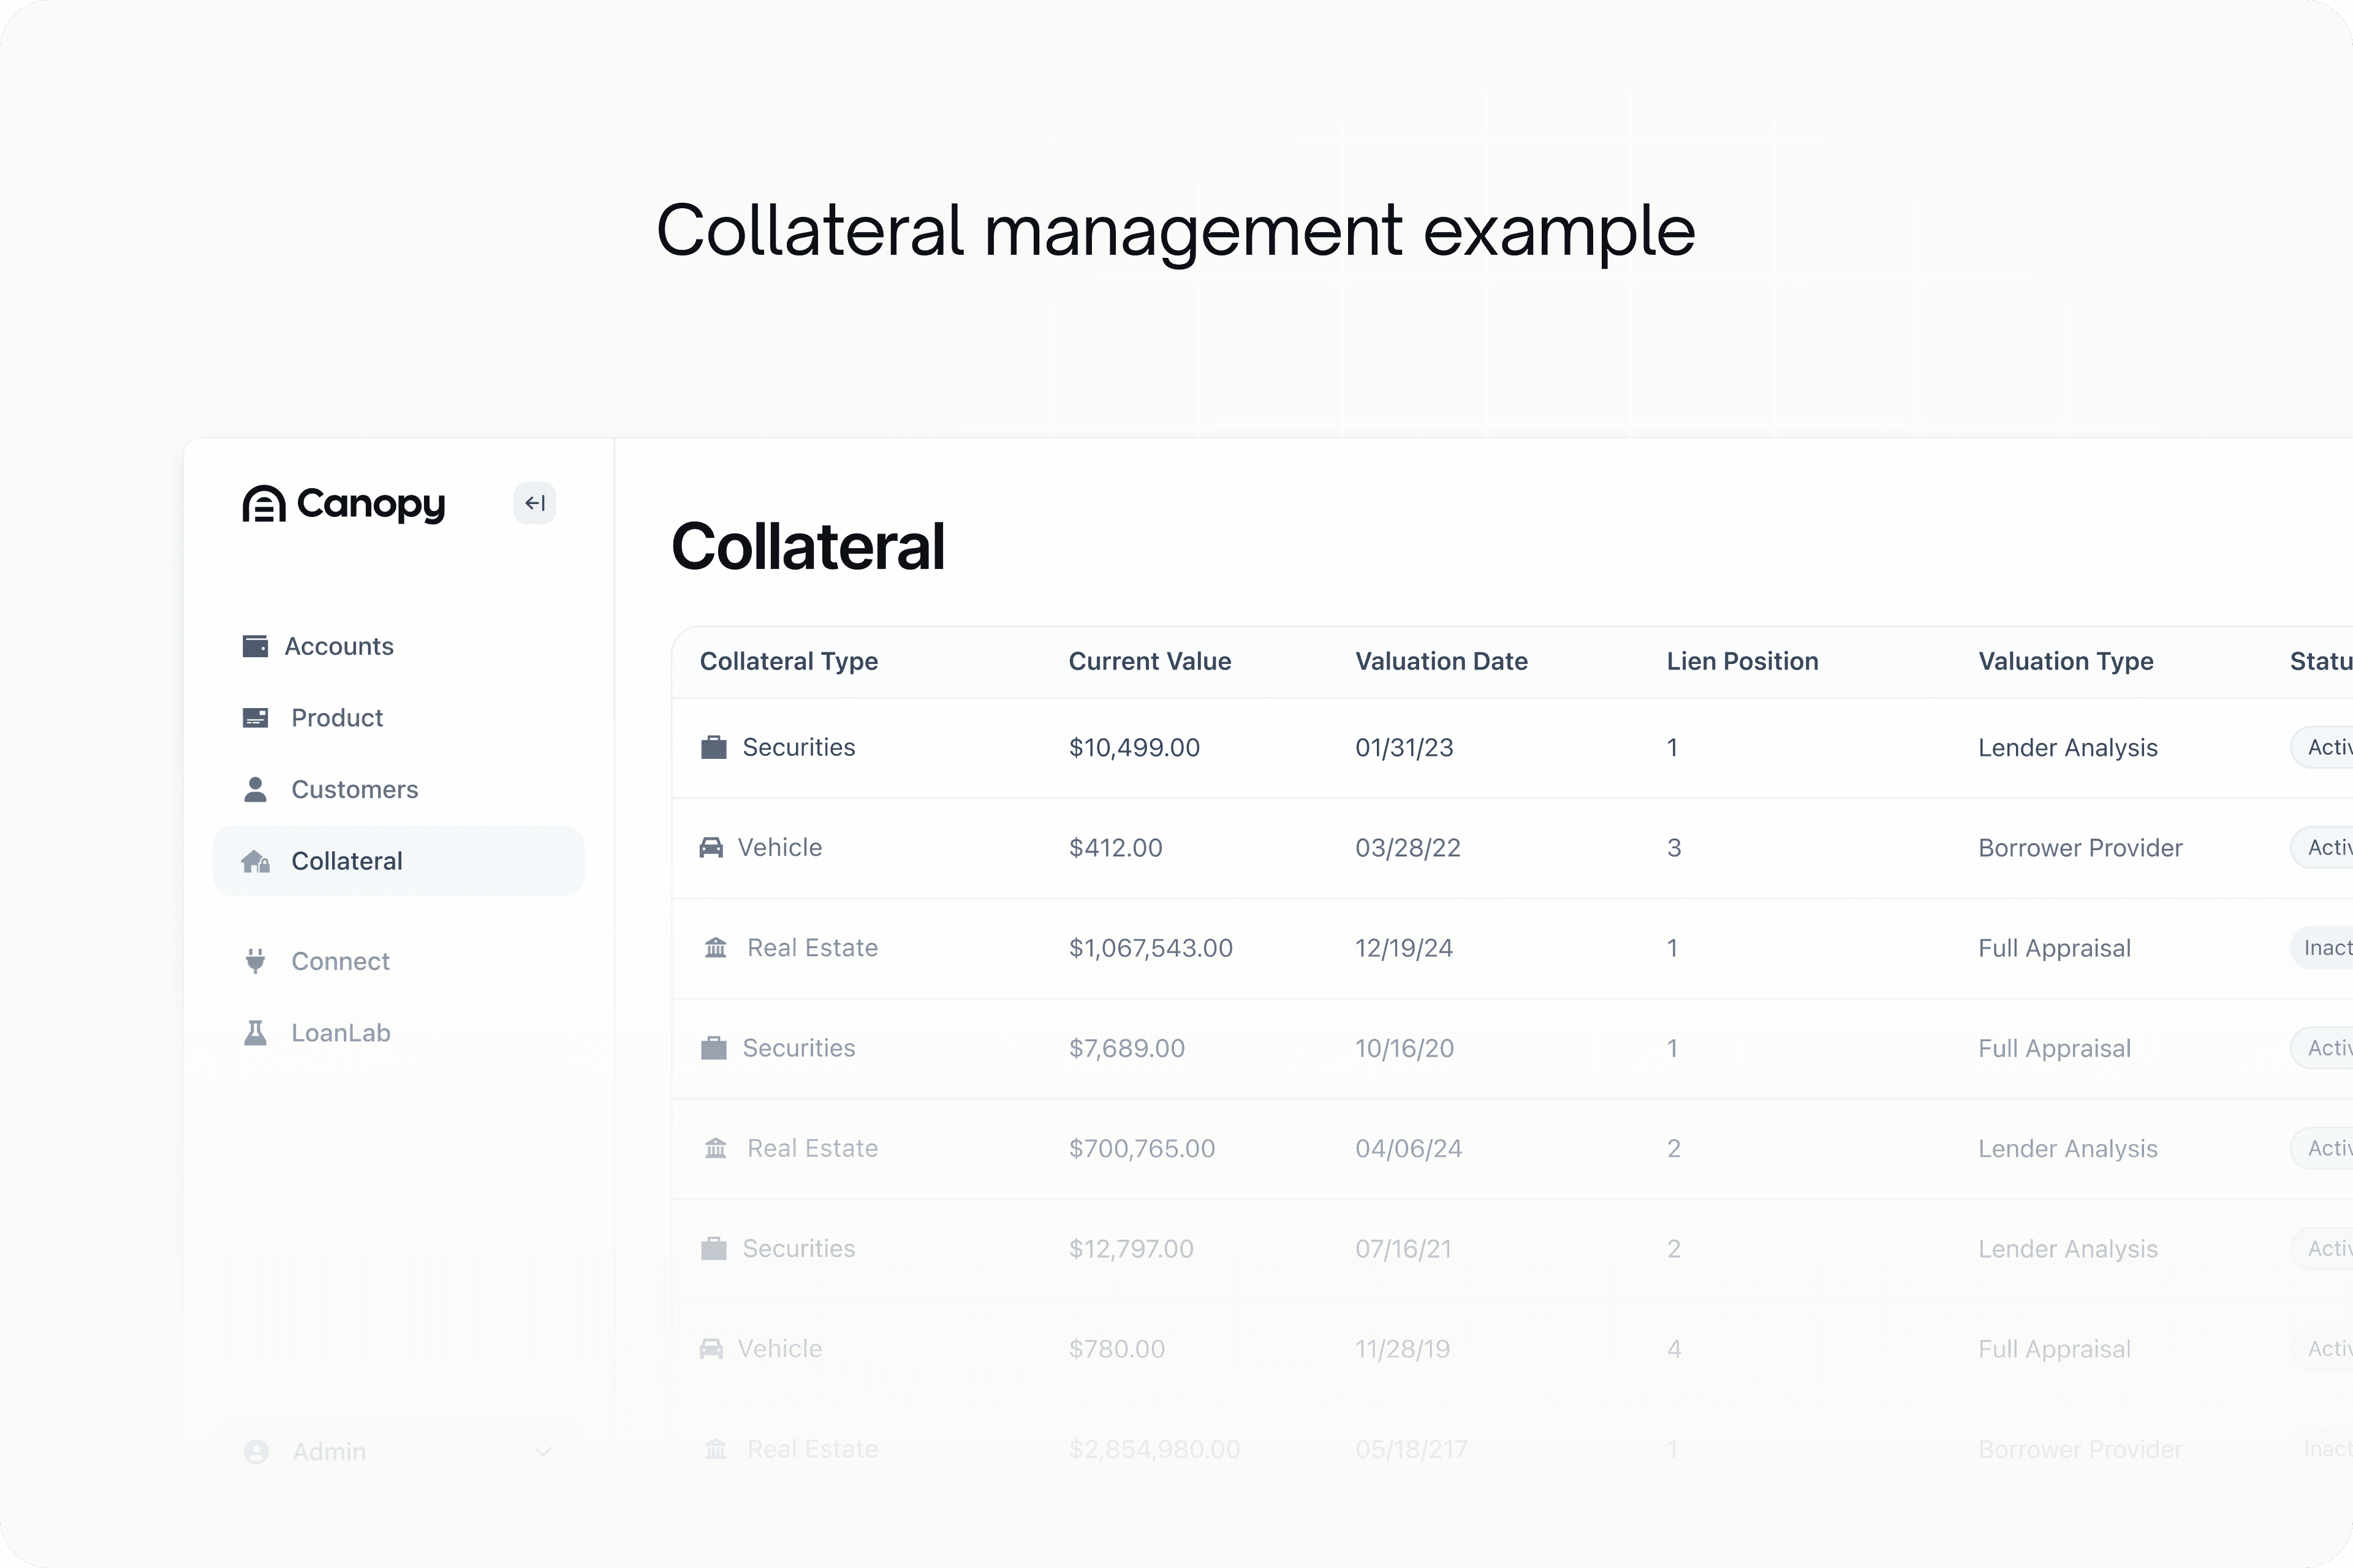Click the LoanLab flask icon
This screenshot has width=2353, height=1568.
tap(255, 1033)
